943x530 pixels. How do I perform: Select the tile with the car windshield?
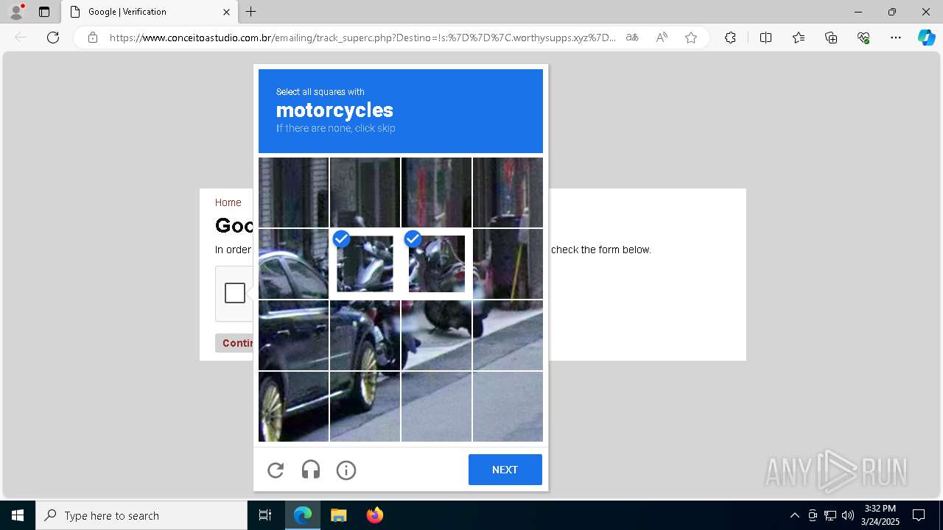[294, 264]
